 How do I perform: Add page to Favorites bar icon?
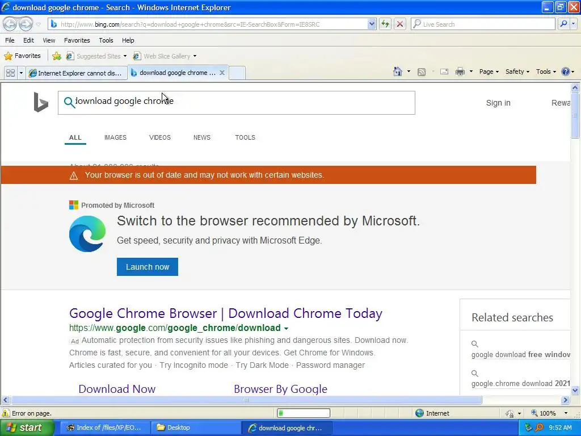57,56
